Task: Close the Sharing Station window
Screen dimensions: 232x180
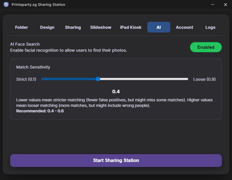Action: (x=225, y=5)
